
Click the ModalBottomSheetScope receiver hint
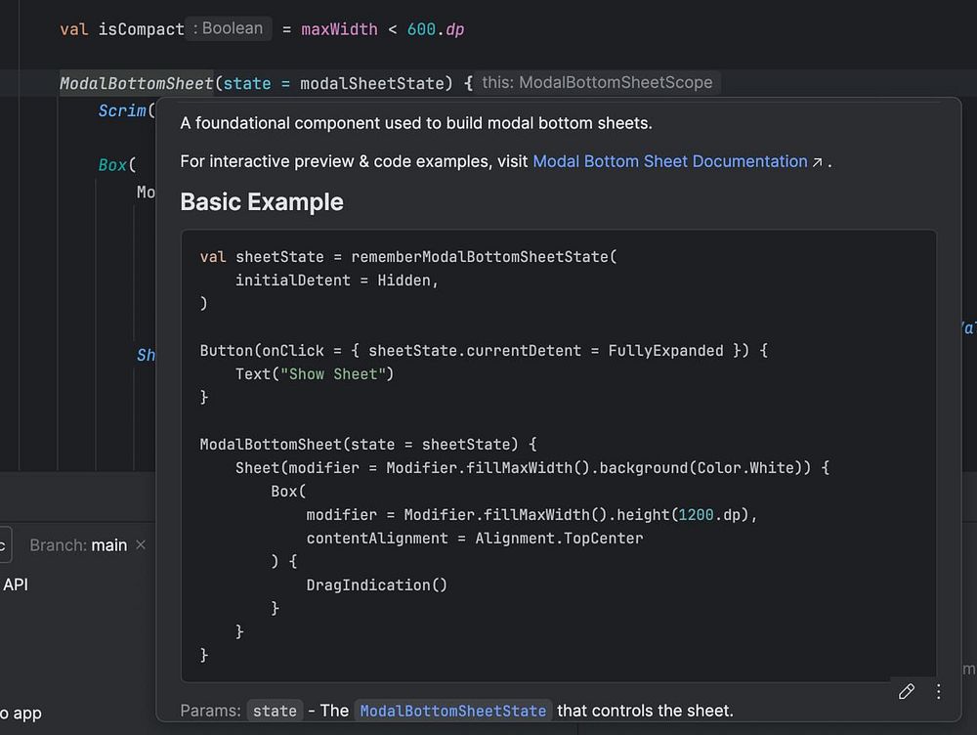click(x=597, y=83)
